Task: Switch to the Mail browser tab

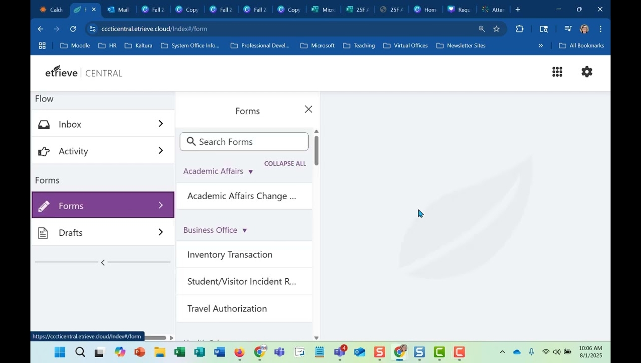Action: [x=118, y=9]
